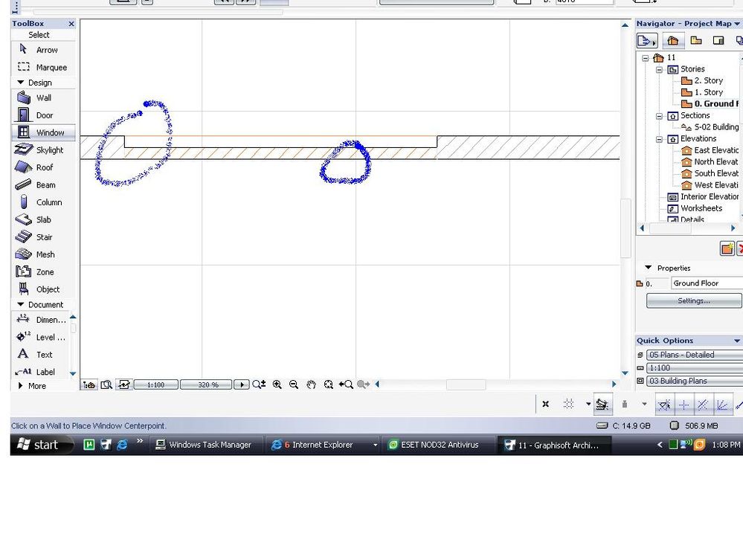Image resolution: width=743 pixels, height=557 pixels.
Task: Click the fit in window icon
Action: coord(329,384)
